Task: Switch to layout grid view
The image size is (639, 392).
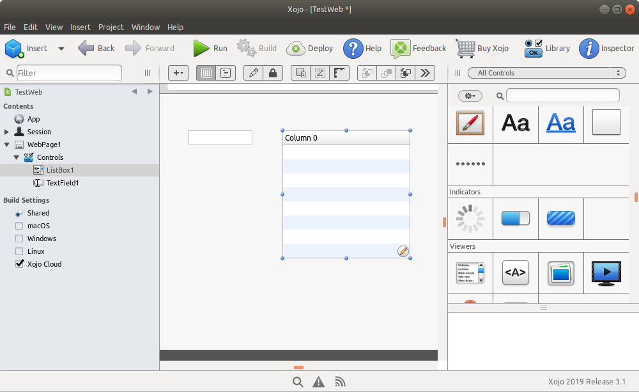Action: click(206, 73)
